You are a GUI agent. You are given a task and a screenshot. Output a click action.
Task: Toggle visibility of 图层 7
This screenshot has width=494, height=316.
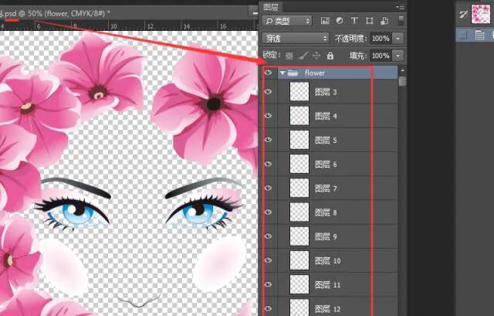pyautogui.click(x=268, y=189)
